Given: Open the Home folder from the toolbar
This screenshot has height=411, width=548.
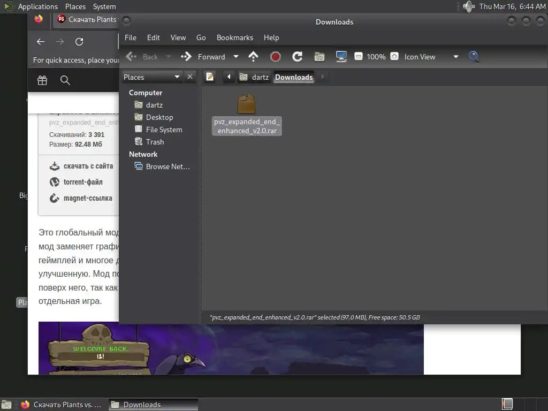Looking at the screenshot, I should click(x=319, y=57).
